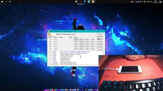Image resolution: width=163 pixels, height=91 pixels.
Task: Open Config for the FileZilla row
Action: (x=87, y=44)
